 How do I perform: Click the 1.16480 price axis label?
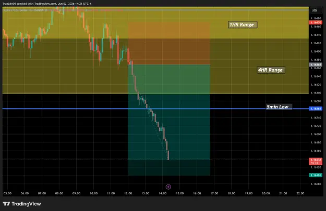click(x=316, y=18)
